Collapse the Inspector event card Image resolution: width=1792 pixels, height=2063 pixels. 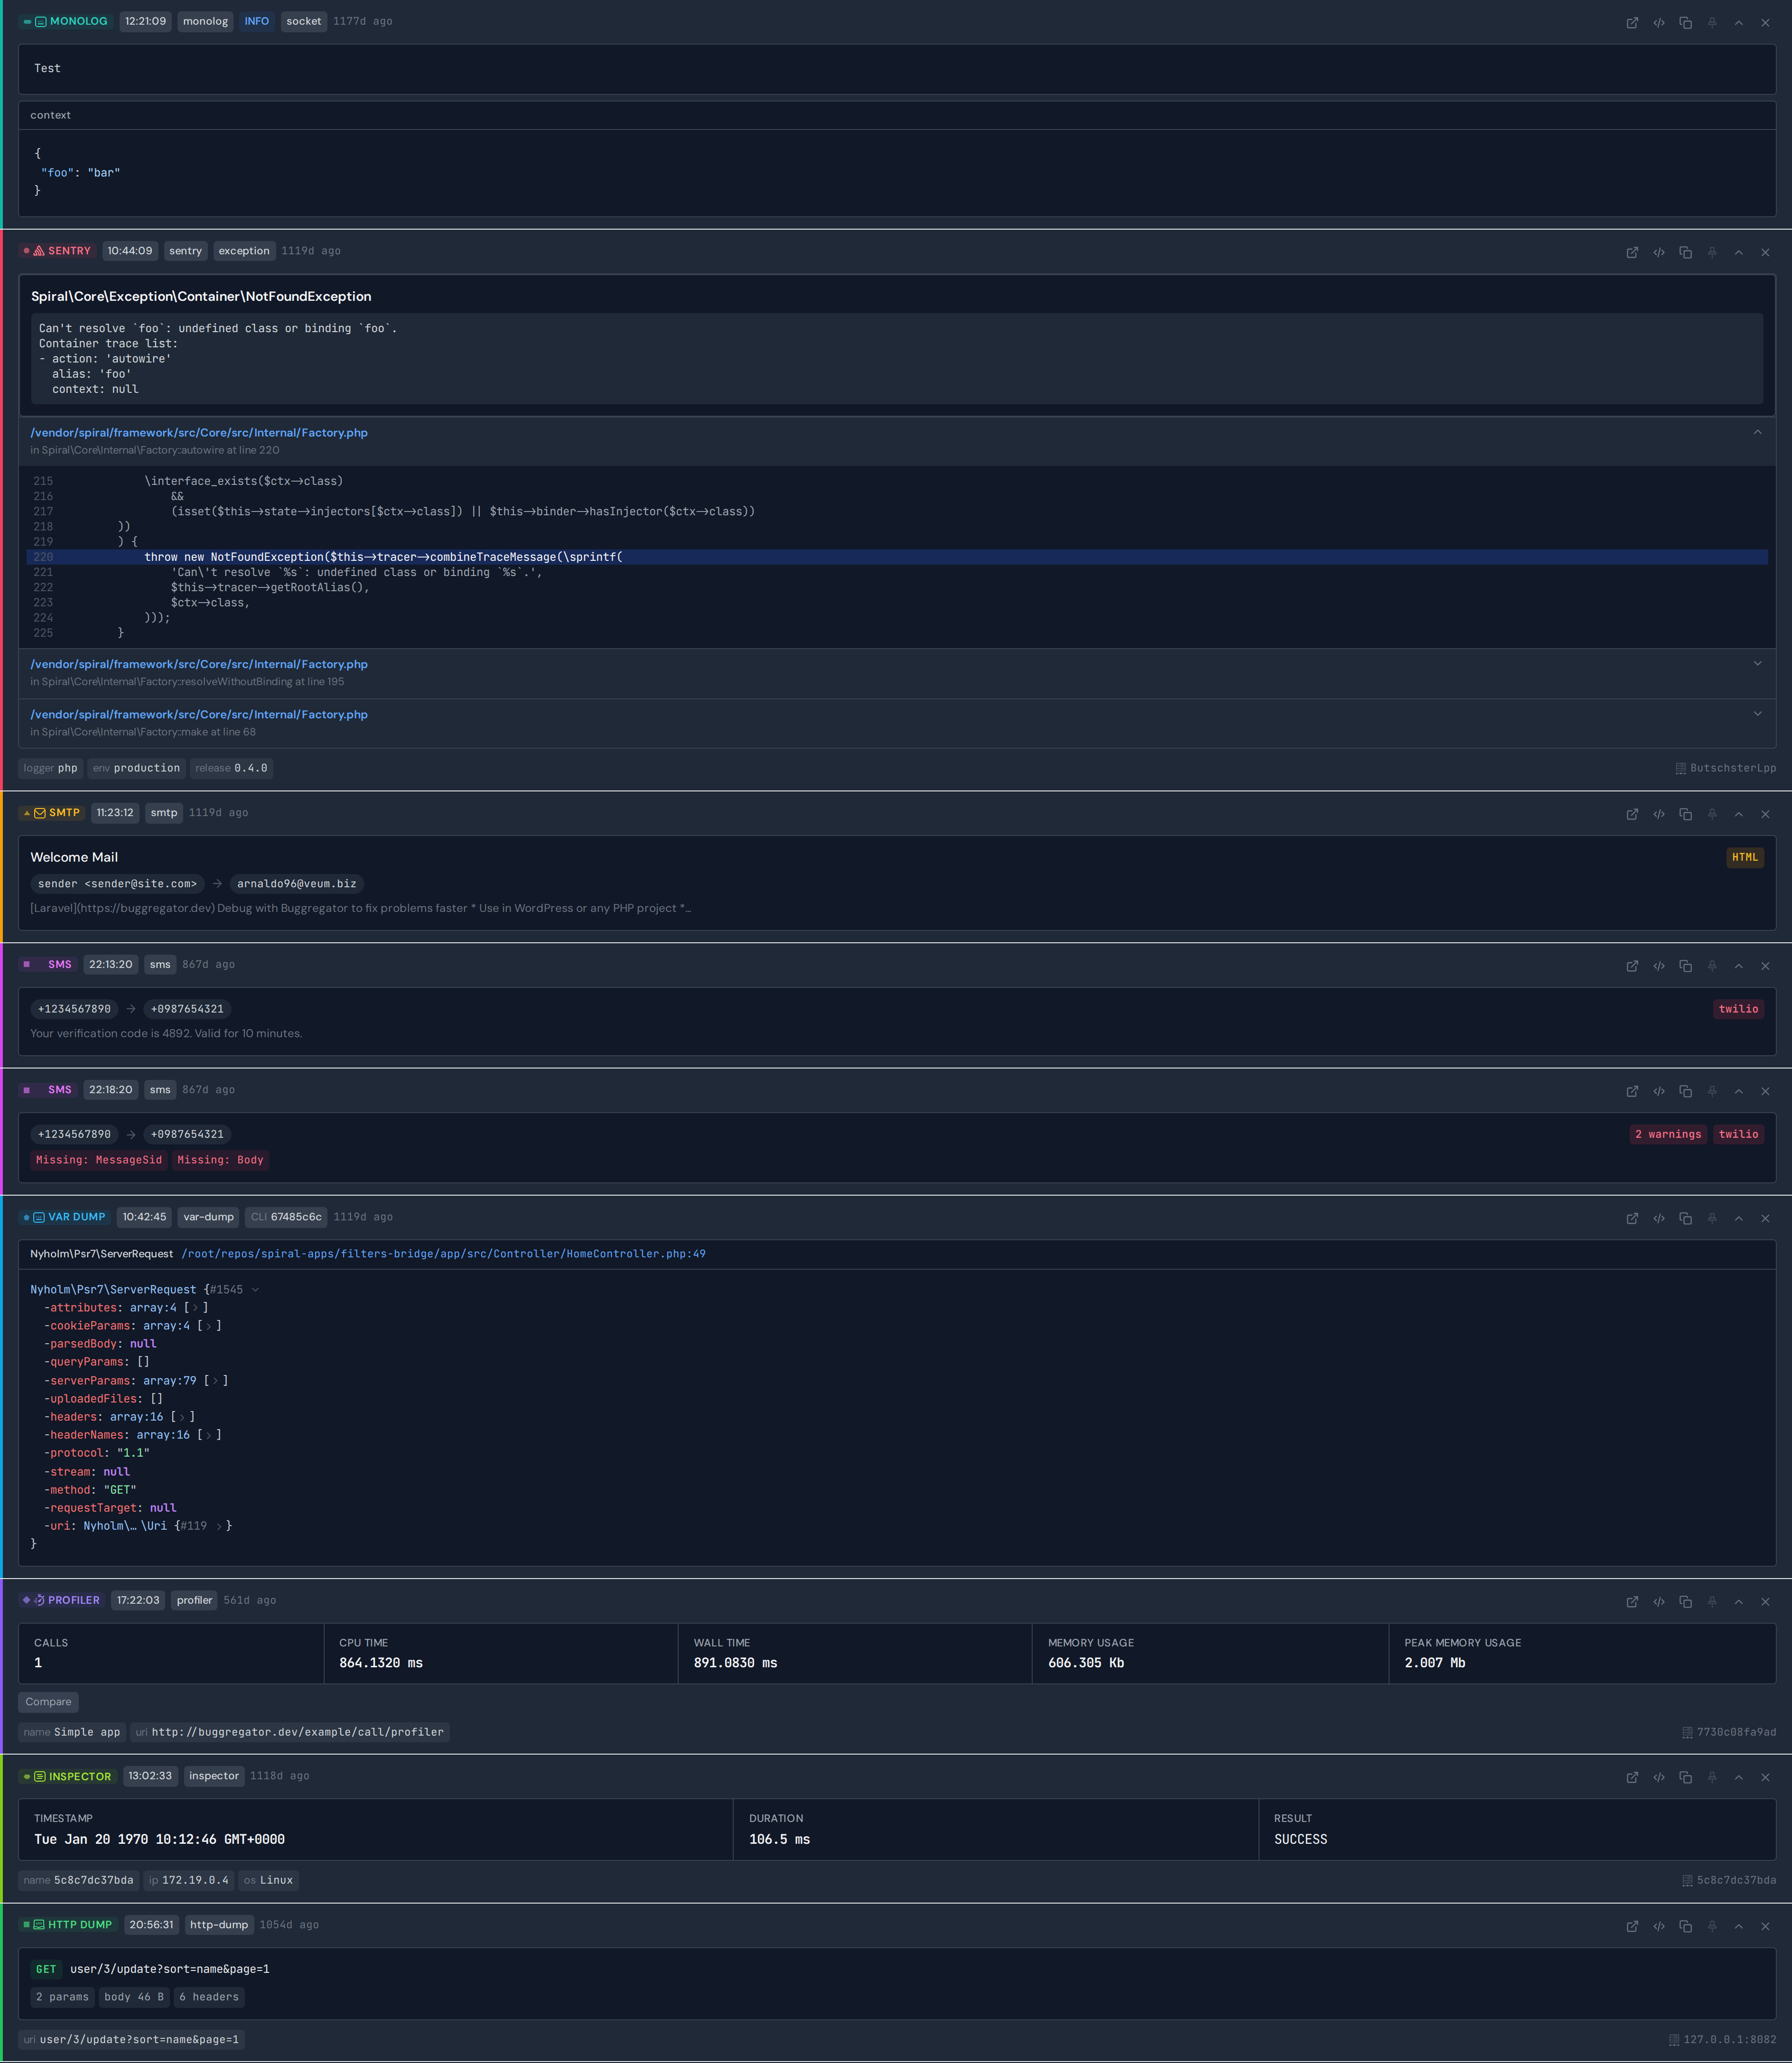[1738, 1777]
